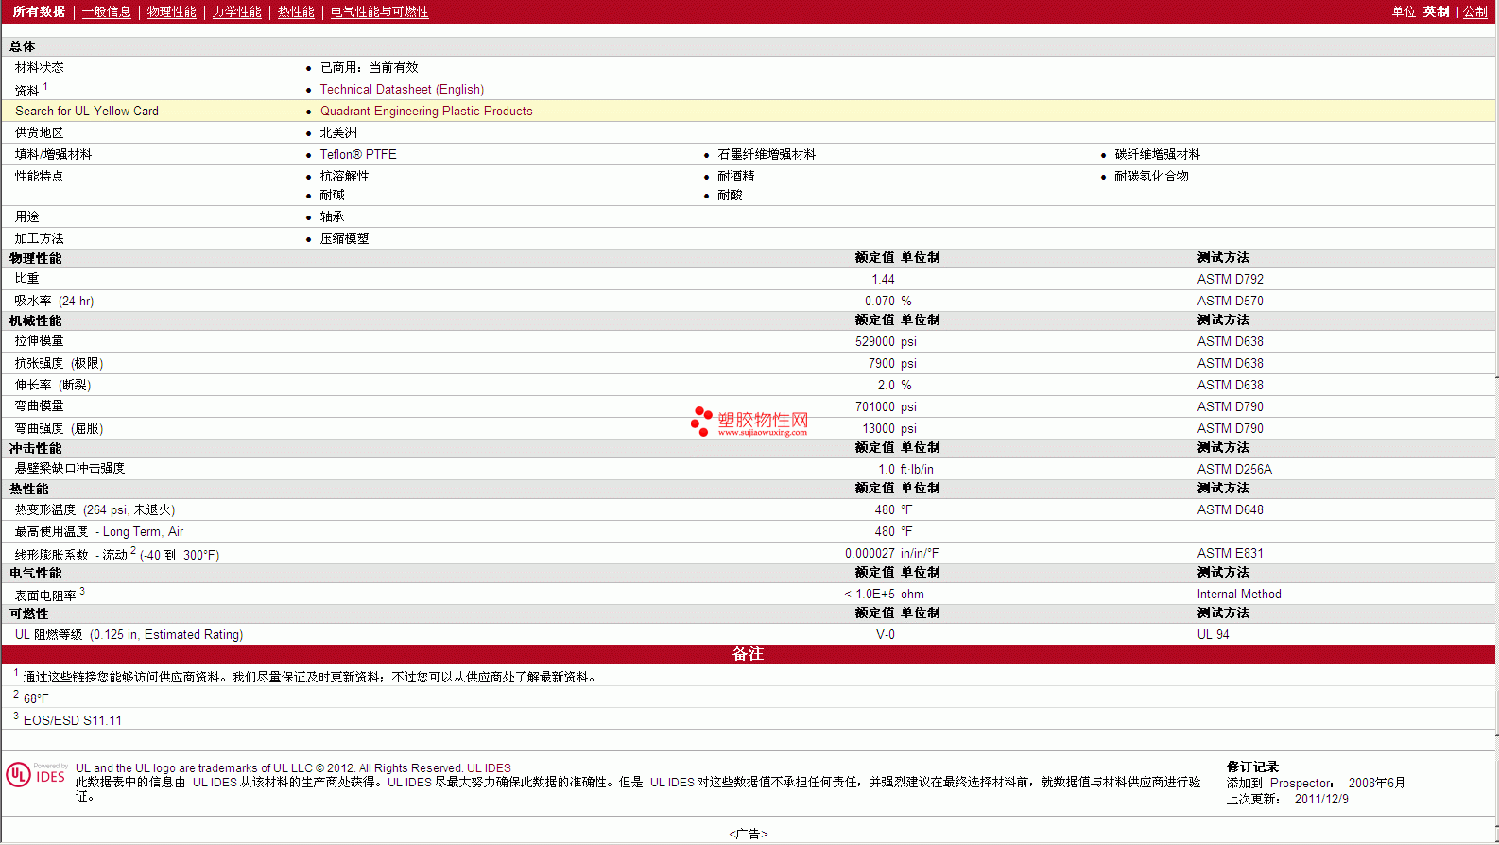The width and height of the screenshot is (1499, 845).
Task: Select 北美洲 supply region text
Action: (338, 133)
